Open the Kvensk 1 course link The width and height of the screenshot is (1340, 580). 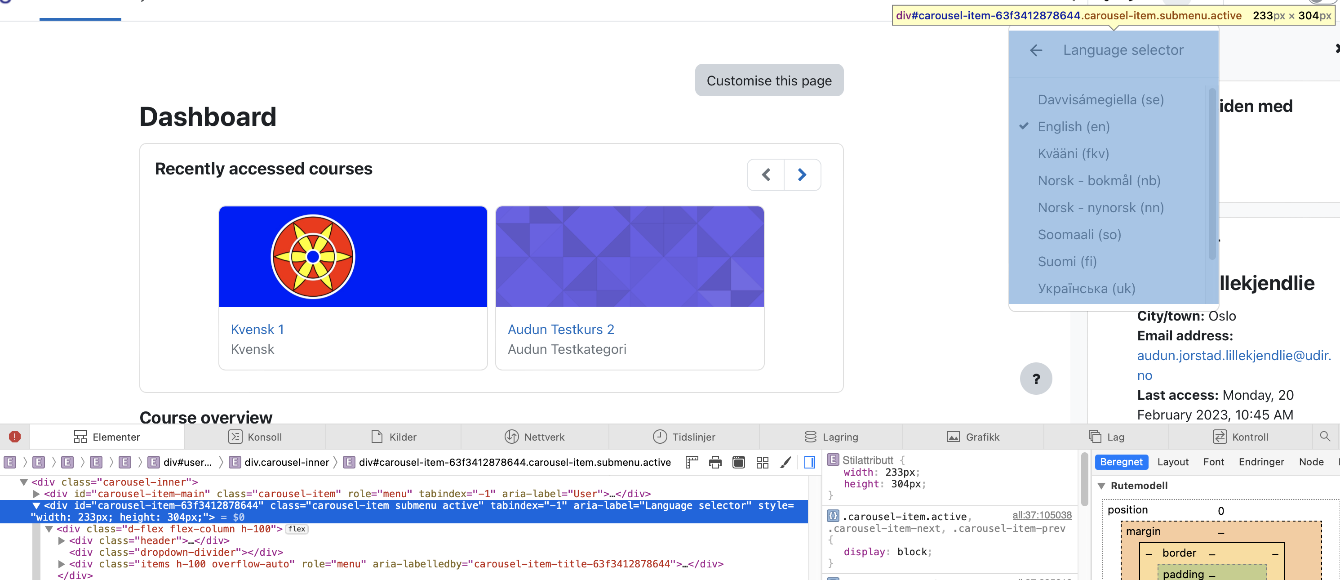(257, 329)
